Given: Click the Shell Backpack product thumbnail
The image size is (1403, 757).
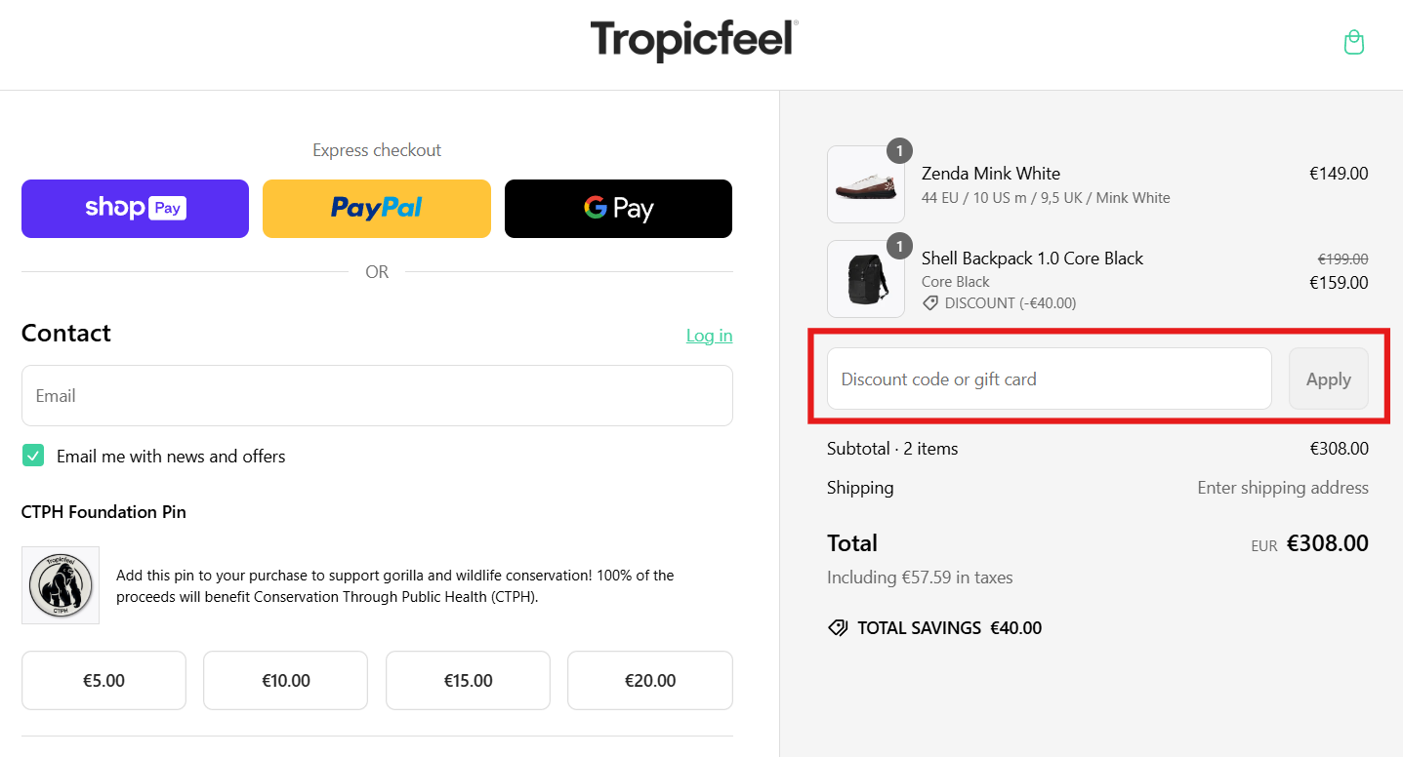Looking at the screenshot, I should click(x=865, y=279).
